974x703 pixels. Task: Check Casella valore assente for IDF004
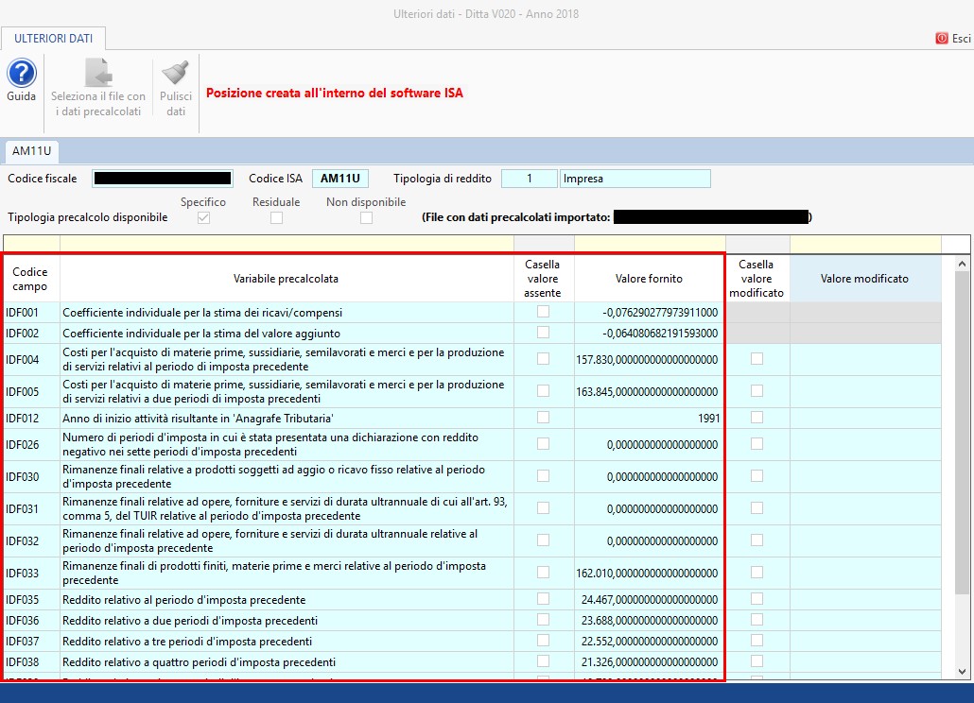pos(543,359)
